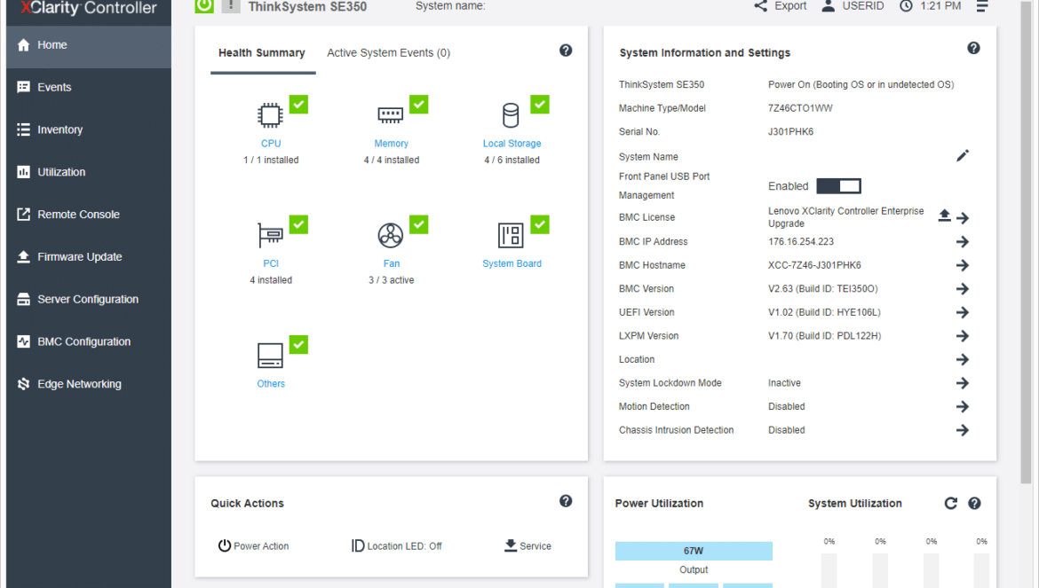Screen dimensions: 1039x588
Task: Click the Export button in header
Action: pos(780,6)
